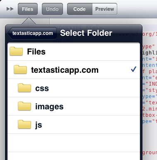This screenshot has width=157, height=160.
Task: Click the Select Folder title text
Action: [x=86, y=33]
